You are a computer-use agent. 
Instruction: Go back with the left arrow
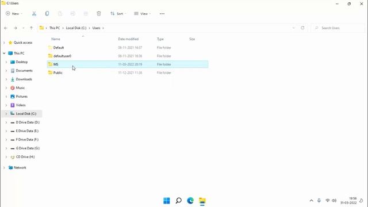pyautogui.click(x=6, y=28)
